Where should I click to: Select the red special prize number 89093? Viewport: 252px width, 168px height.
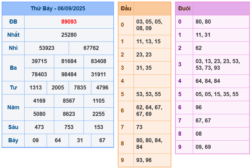click(69, 22)
